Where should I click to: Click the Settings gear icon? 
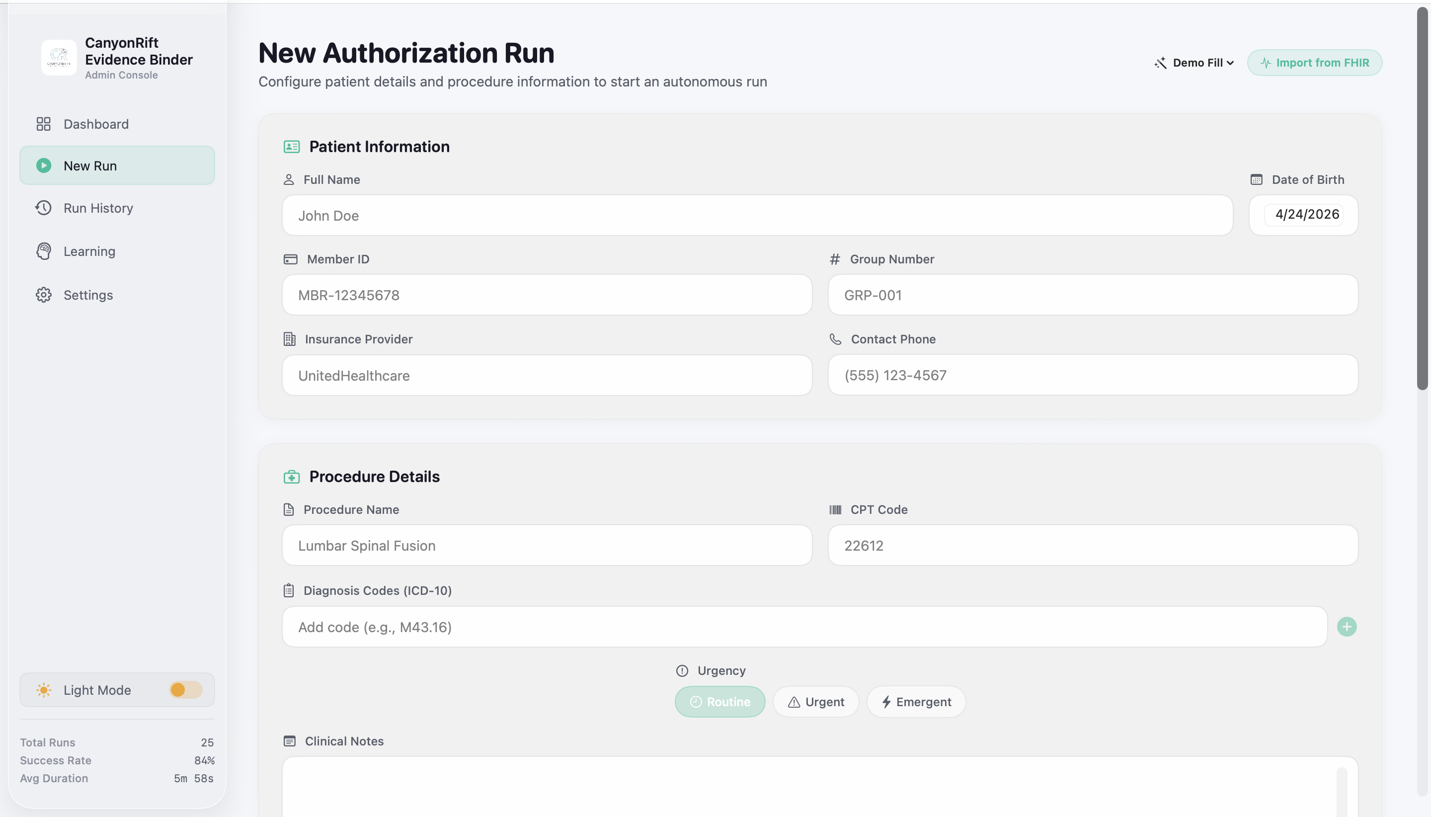tap(43, 295)
